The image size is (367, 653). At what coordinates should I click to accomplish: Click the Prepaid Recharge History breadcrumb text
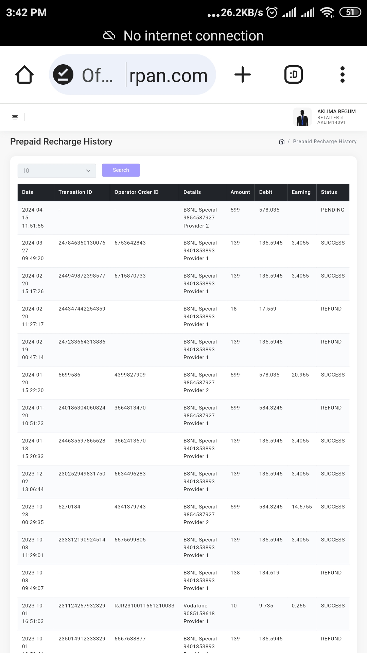[x=325, y=141]
